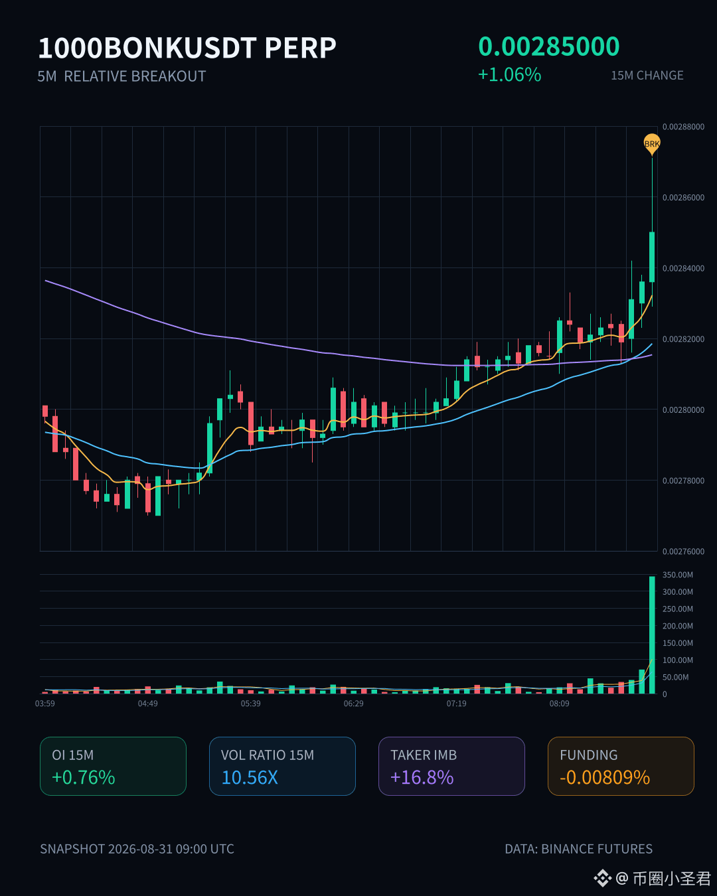Click the -0.00809% funding rate value
Screen dimensions: 717x896
coord(605,777)
